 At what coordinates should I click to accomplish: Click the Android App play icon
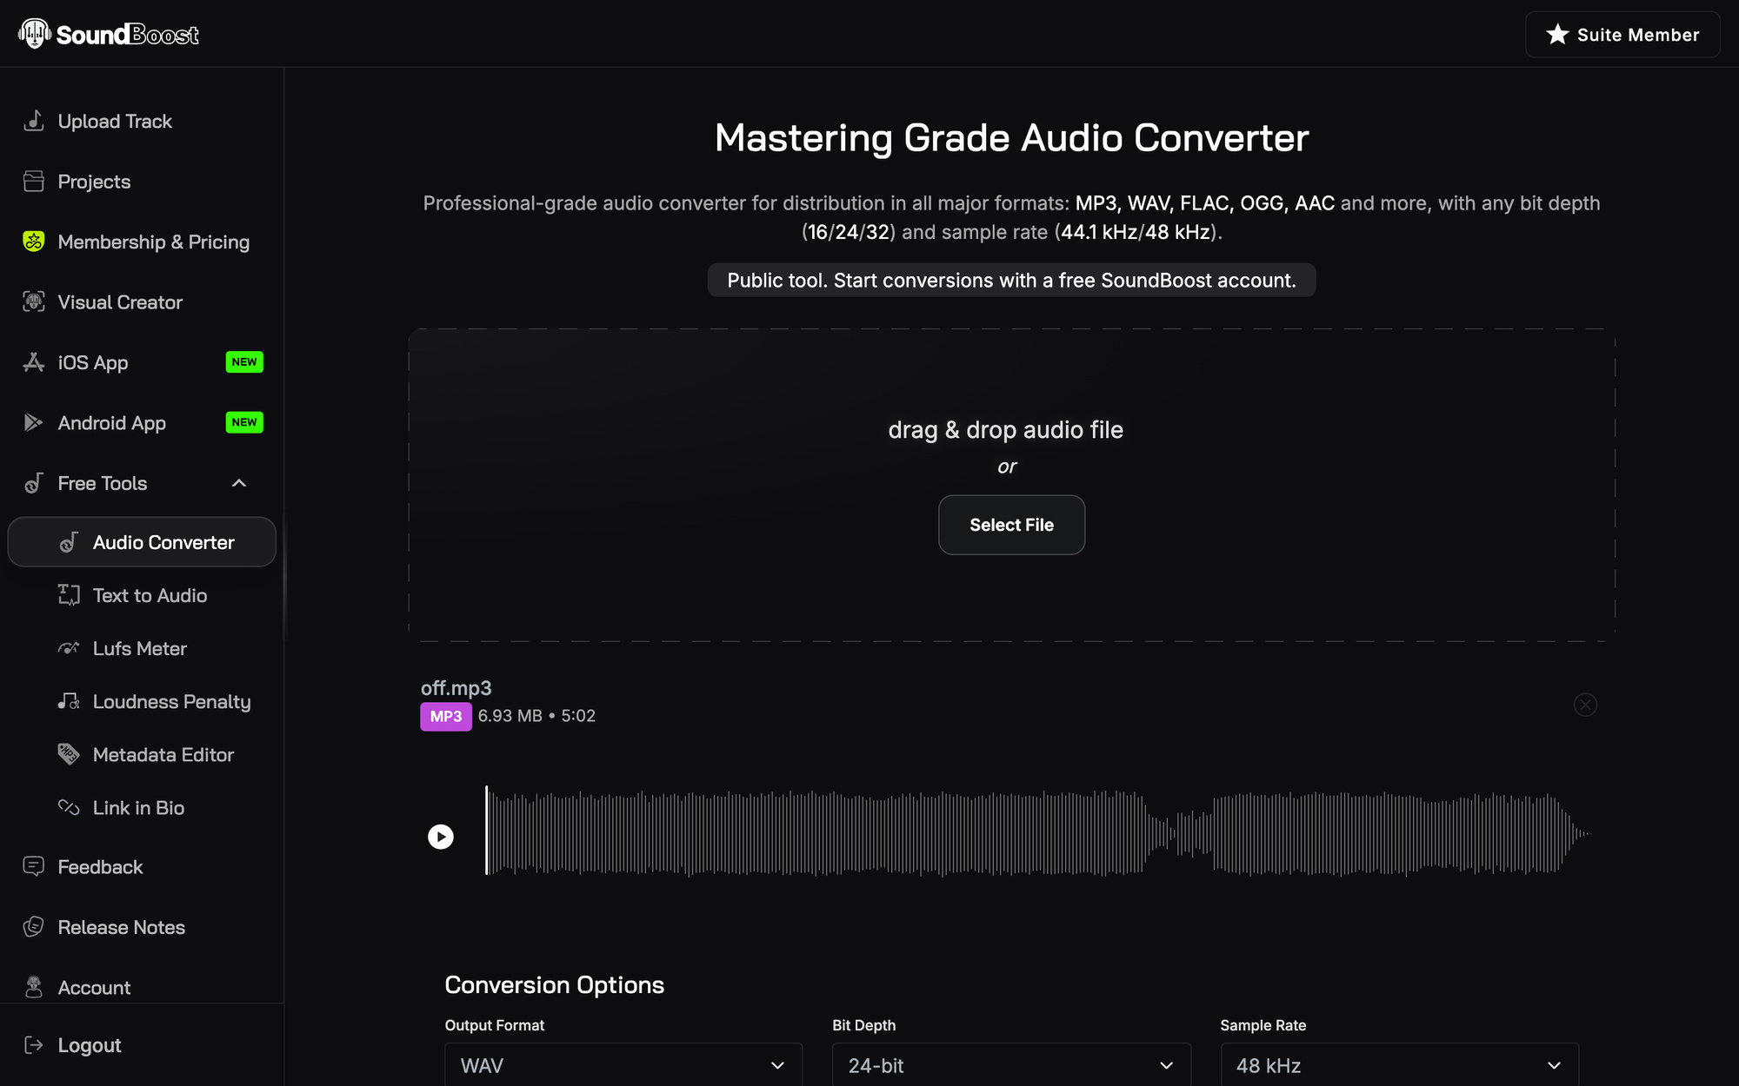(33, 423)
